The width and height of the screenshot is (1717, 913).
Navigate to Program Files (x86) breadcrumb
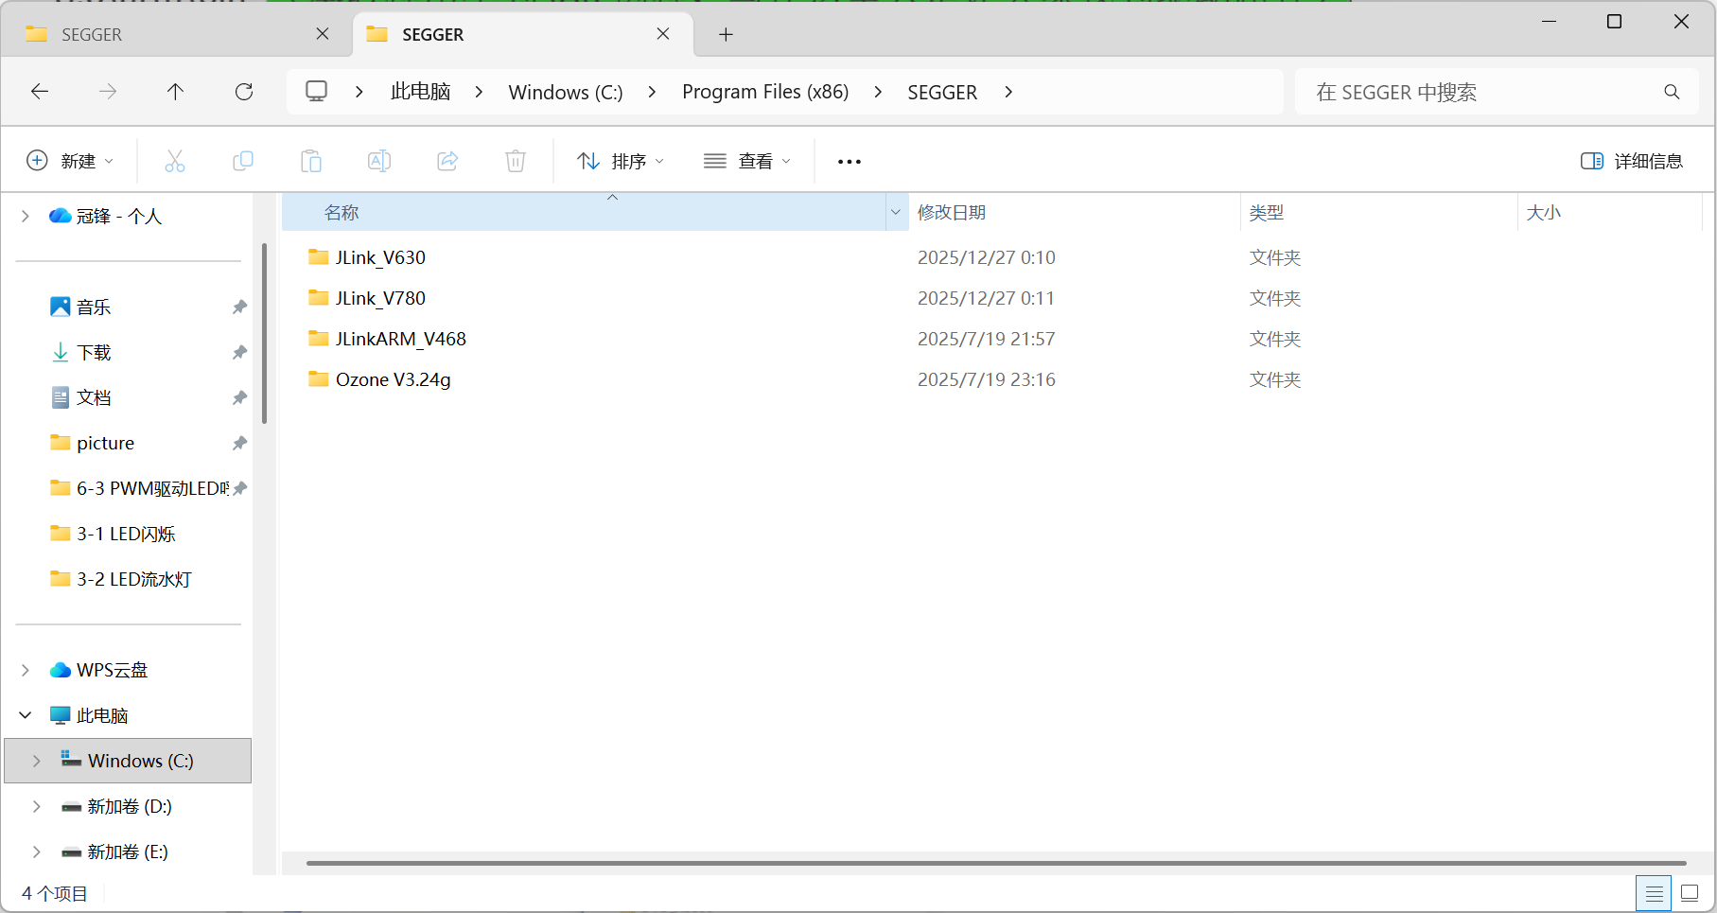click(x=765, y=92)
